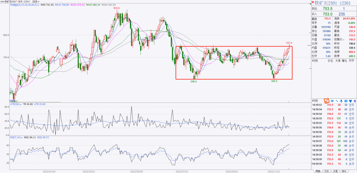Select the 14:59:57 tick row with 127

[334, 141]
